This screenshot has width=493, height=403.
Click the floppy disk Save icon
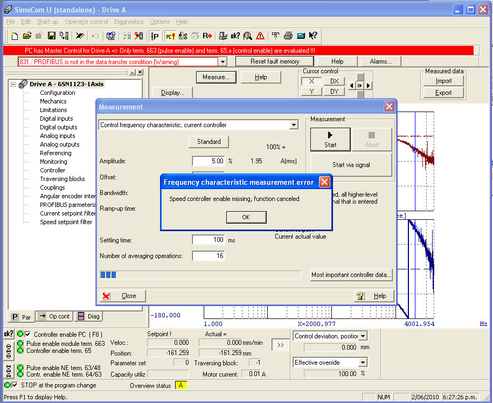click(x=52, y=36)
